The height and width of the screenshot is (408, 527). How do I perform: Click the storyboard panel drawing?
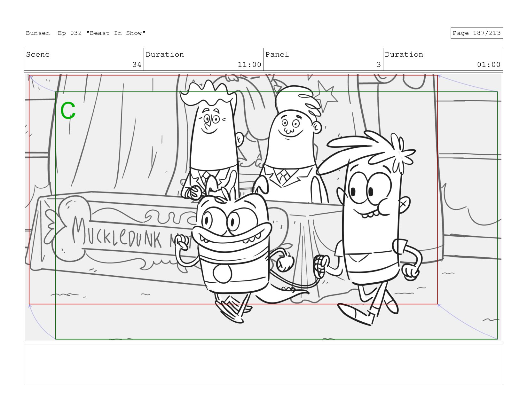click(263, 207)
